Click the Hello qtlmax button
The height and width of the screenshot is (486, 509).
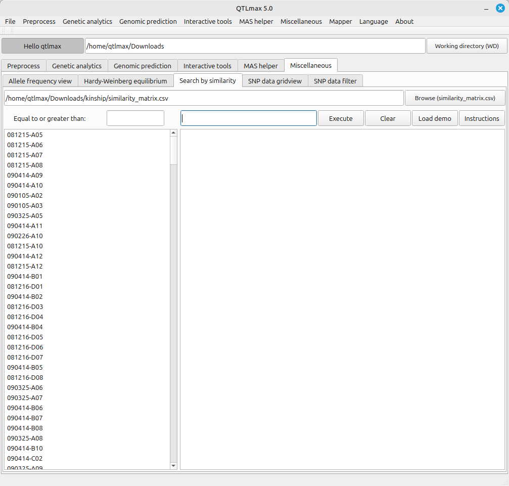tap(42, 46)
